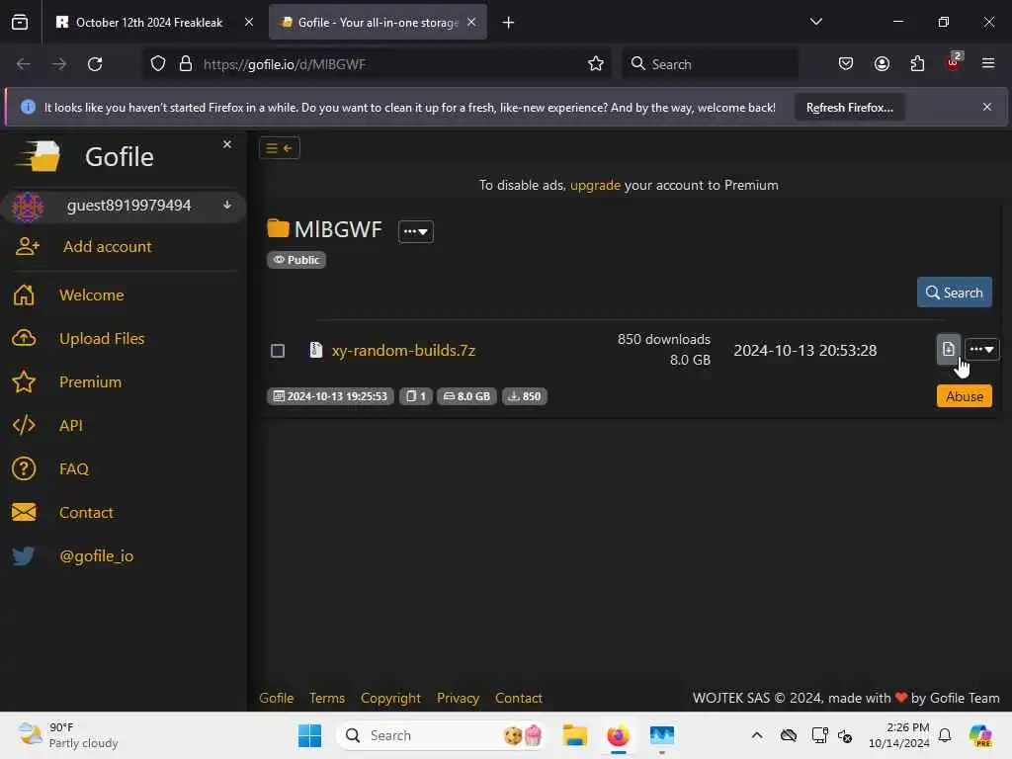Click the Public visibility badge
Screen dimensions: 1012x759
point(296,260)
